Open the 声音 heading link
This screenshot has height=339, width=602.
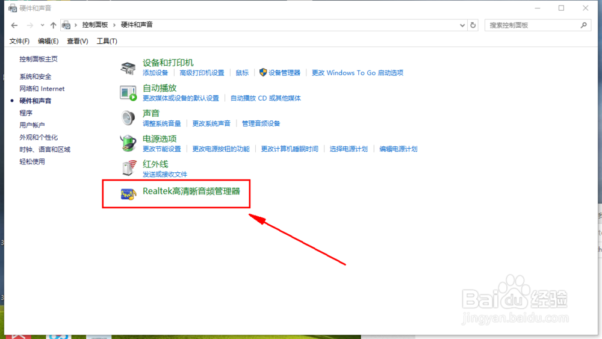tap(151, 113)
